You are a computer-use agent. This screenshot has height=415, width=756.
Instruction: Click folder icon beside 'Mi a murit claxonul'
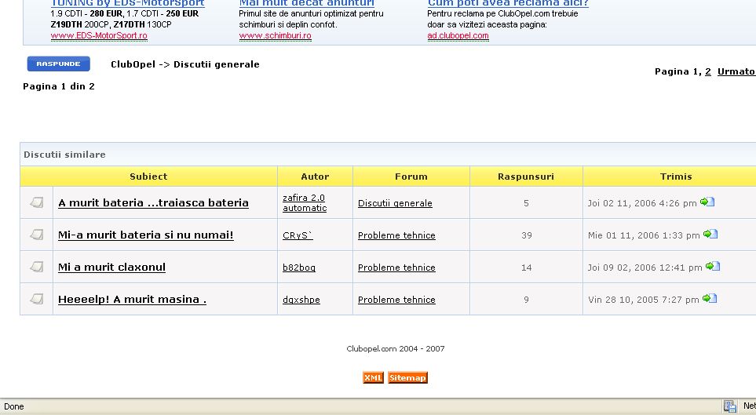pyautogui.click(x=36, y=267)
